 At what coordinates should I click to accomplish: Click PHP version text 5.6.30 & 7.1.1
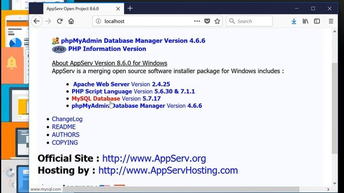pyautogui.click(x=174, y=92)
